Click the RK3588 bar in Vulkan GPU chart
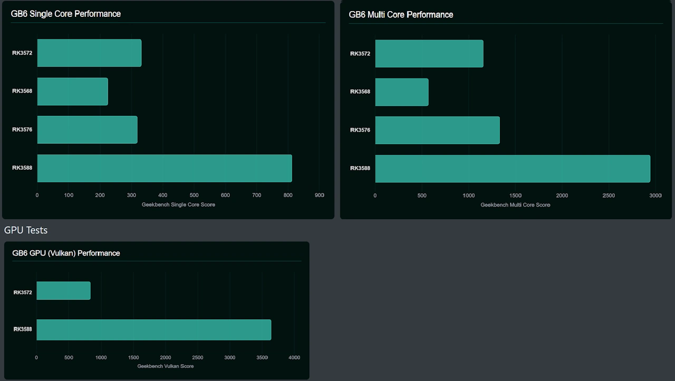 click(153, 329)
